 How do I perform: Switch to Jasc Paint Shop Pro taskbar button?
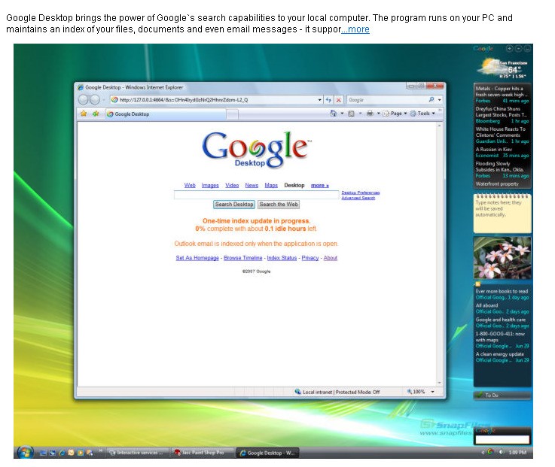click(x=203, y=453)
